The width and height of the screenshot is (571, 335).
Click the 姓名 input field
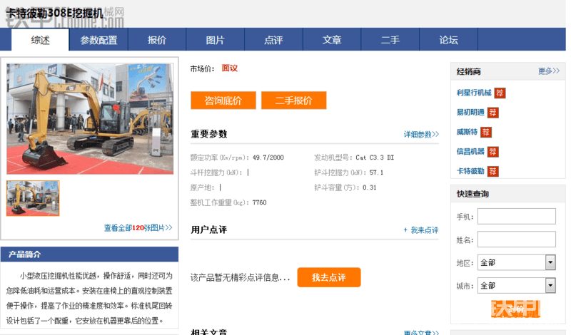click(x=516, y=239)
